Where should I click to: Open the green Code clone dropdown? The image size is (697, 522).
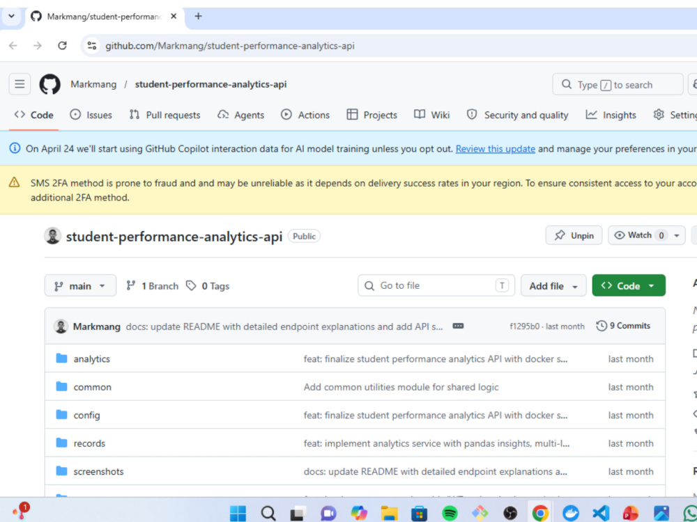pyautogui.click(x=629, y=285)
